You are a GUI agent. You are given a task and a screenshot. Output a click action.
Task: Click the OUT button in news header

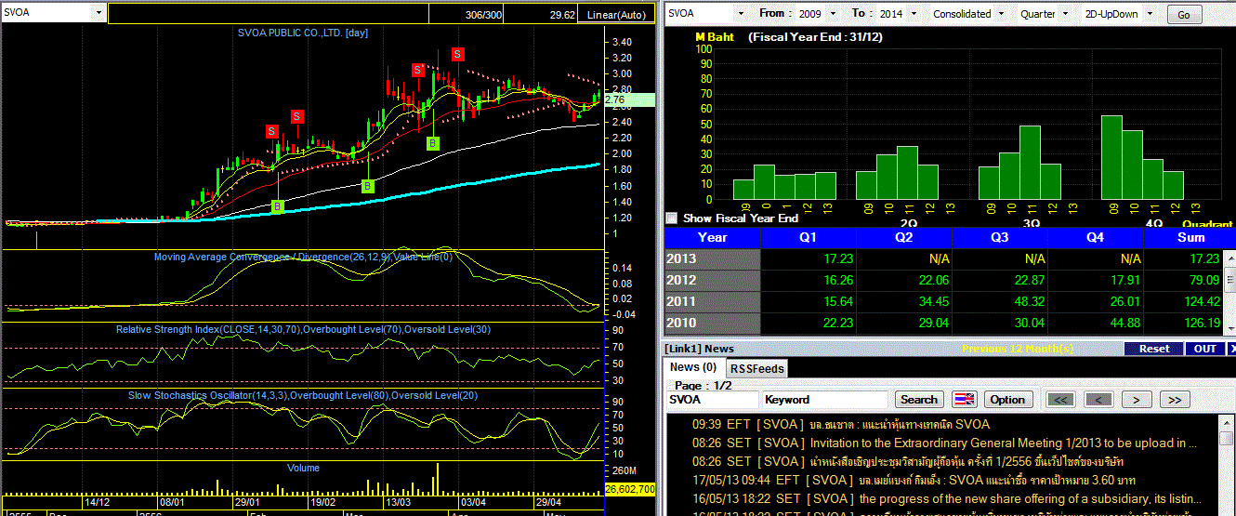1204,349
